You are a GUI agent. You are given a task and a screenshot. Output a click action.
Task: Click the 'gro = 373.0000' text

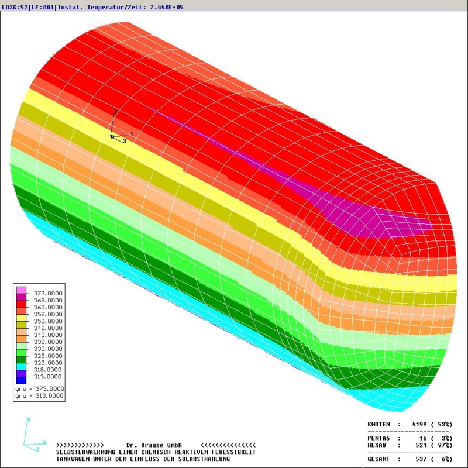click(39, 388)
